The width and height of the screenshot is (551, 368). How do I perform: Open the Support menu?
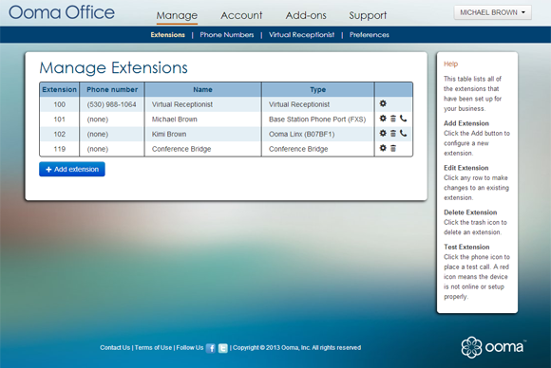(x=368, y=15)
